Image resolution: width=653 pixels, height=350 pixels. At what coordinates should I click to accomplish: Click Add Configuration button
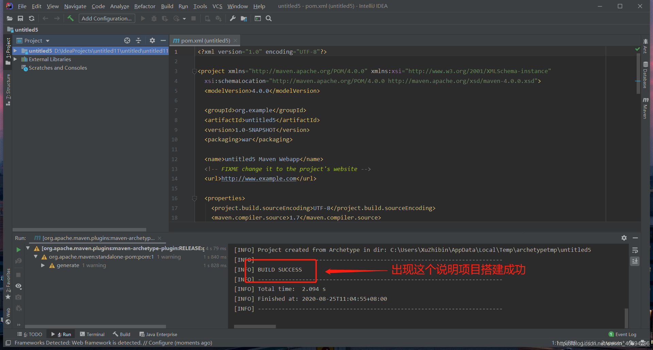(x=107, y=18)
